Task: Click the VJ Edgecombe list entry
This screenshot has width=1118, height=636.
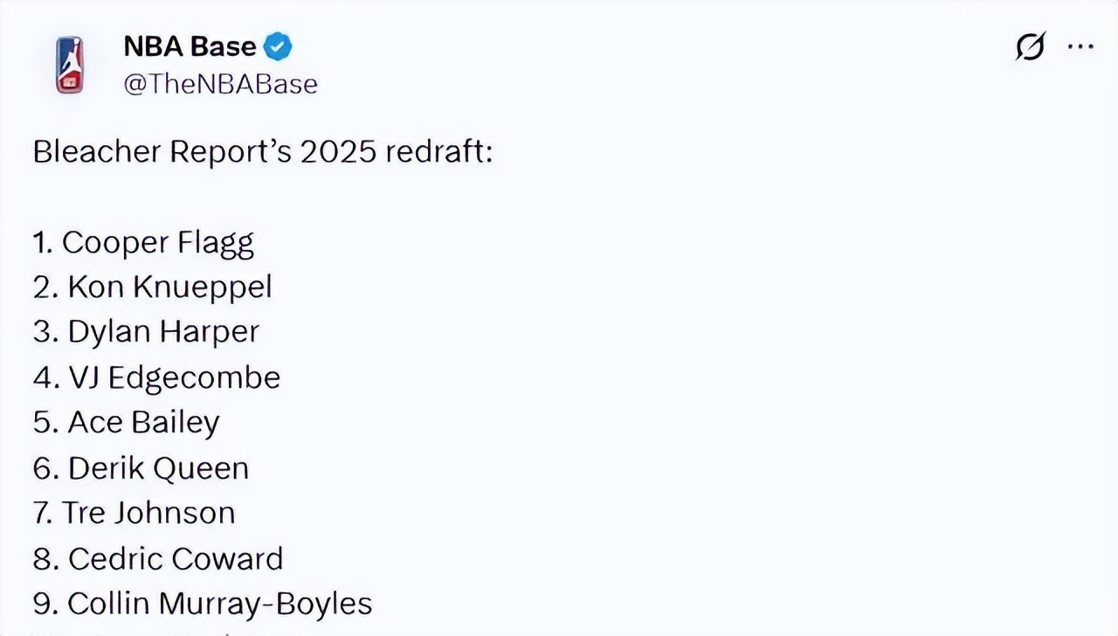Action: click(174, 377)
